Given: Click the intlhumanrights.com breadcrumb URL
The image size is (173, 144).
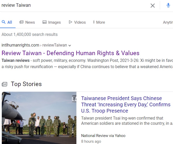Looking at the screenshot, I should tap(20, 45).
